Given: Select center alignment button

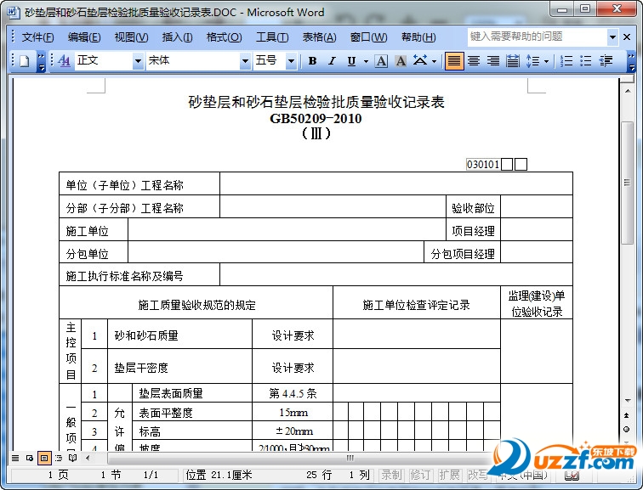Looking at the screenshot, I should click(474, 61).
